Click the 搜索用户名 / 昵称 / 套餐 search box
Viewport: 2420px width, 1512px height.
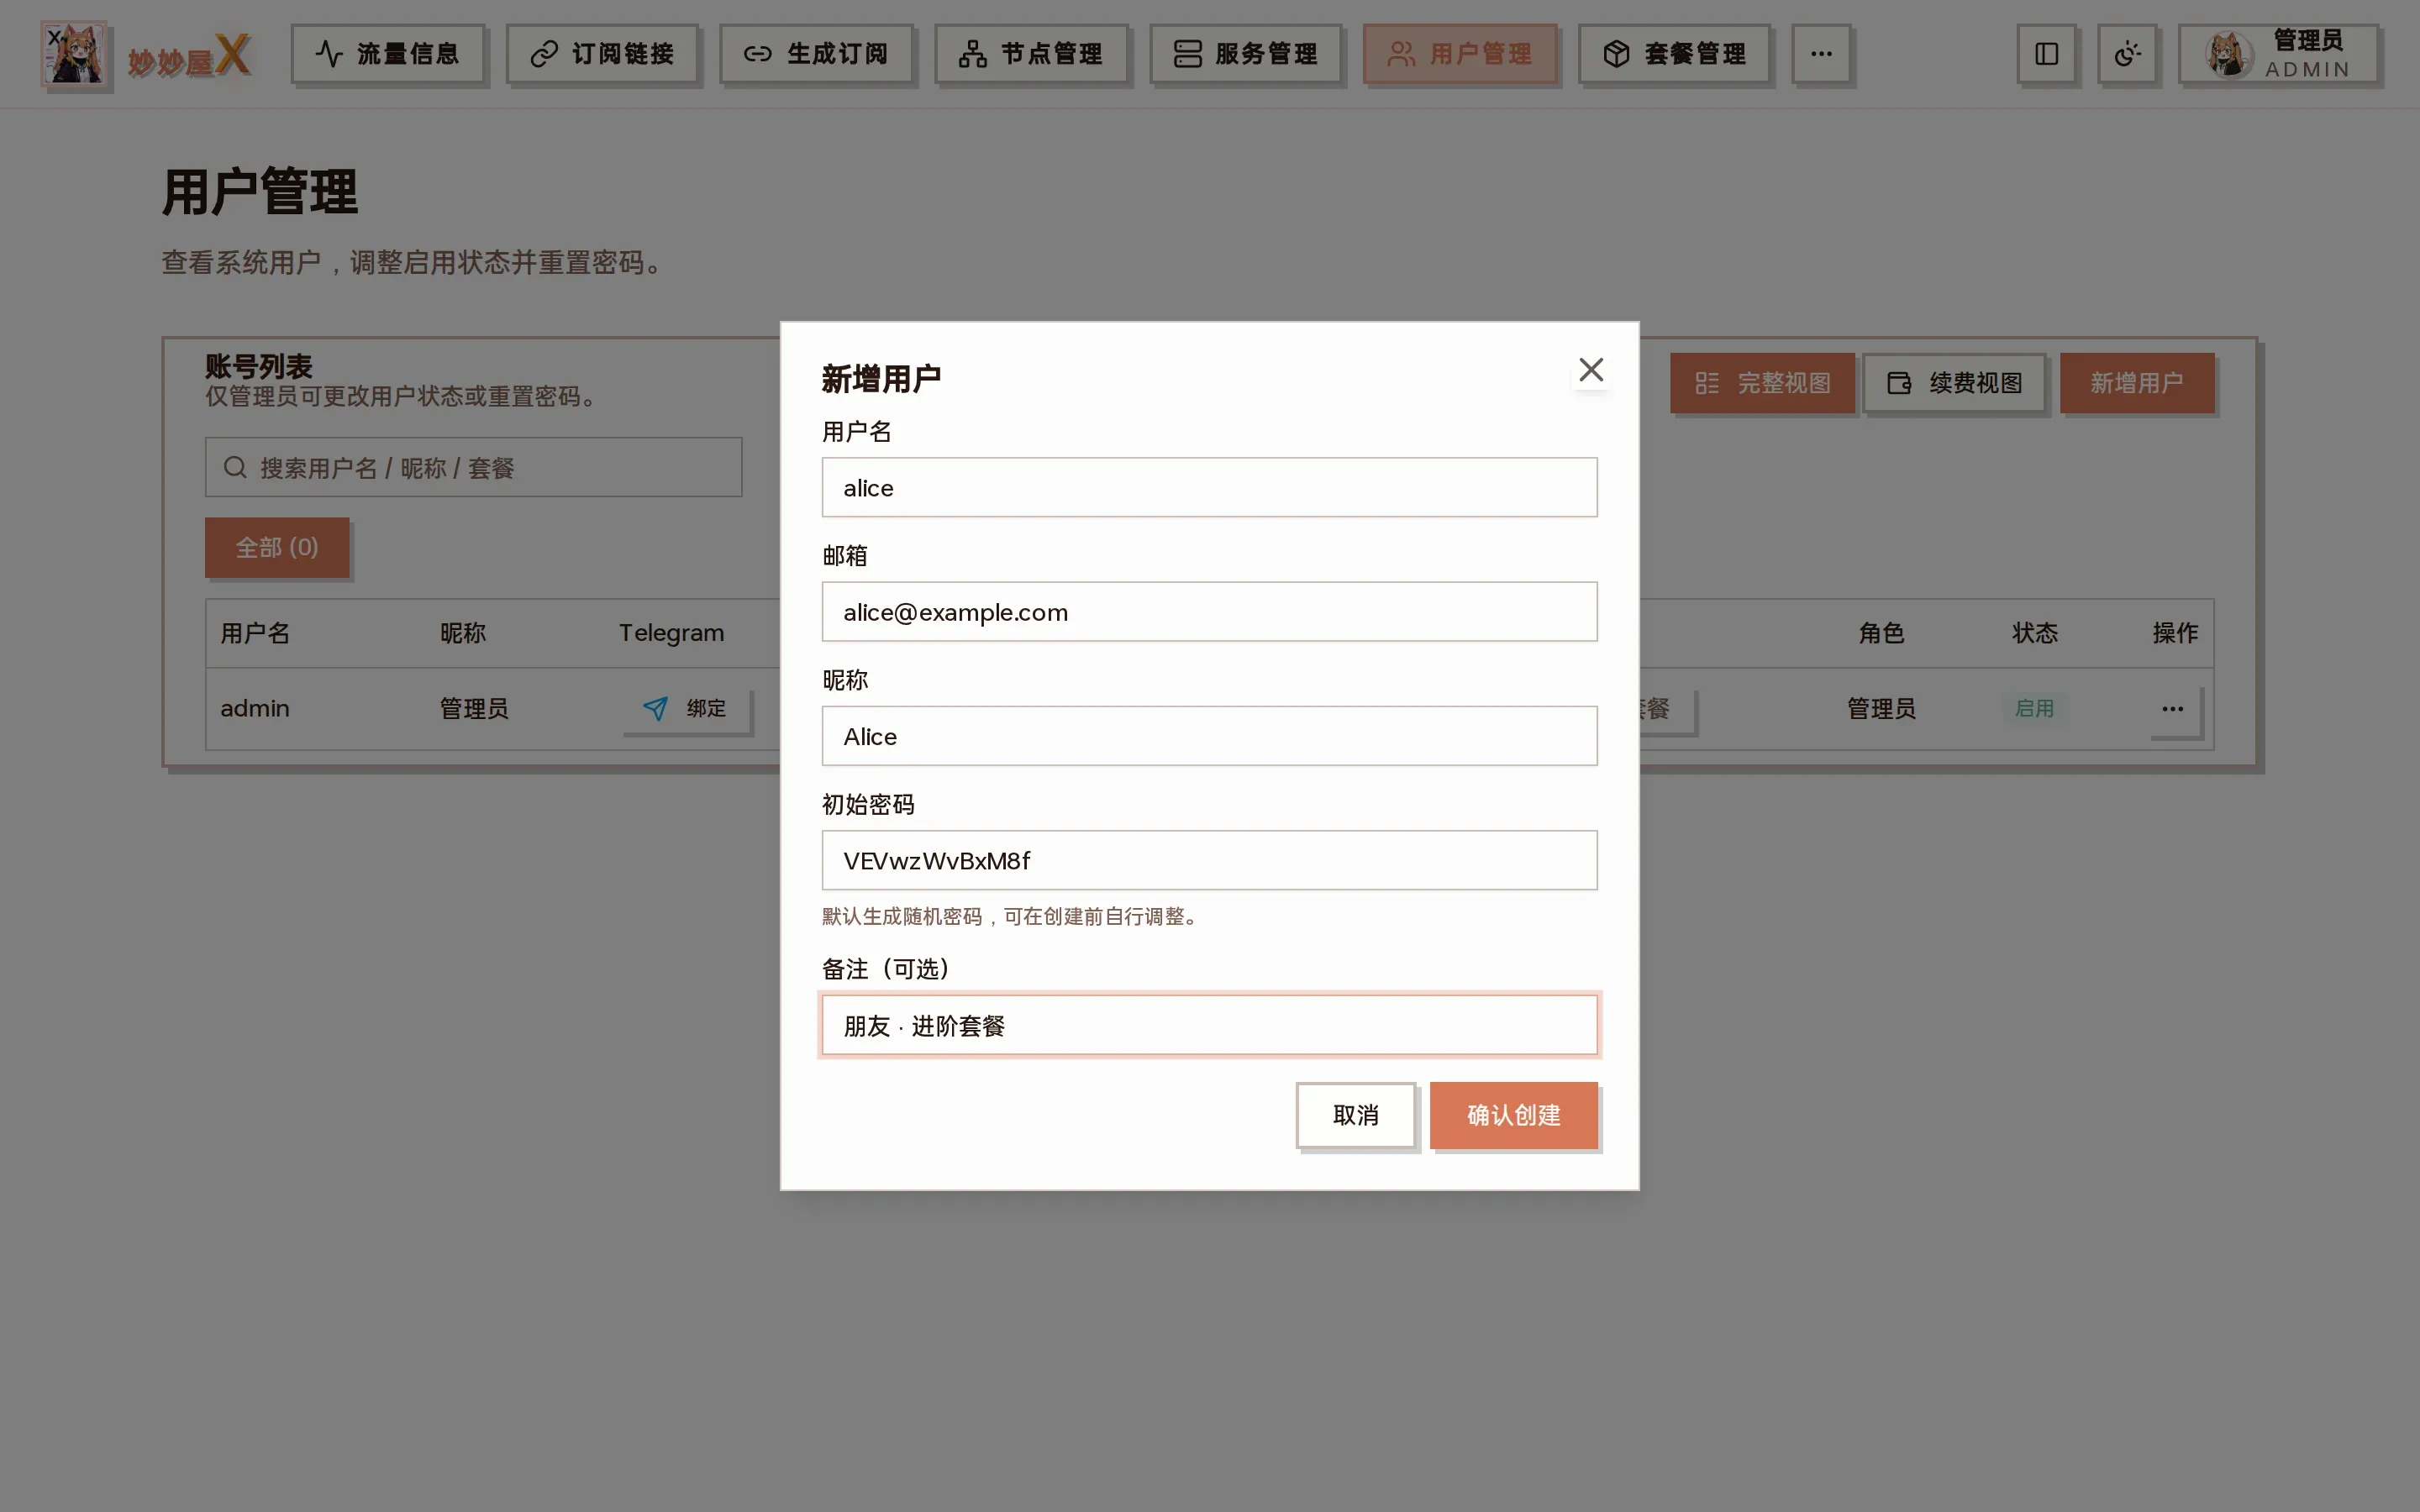pos(473,467)
